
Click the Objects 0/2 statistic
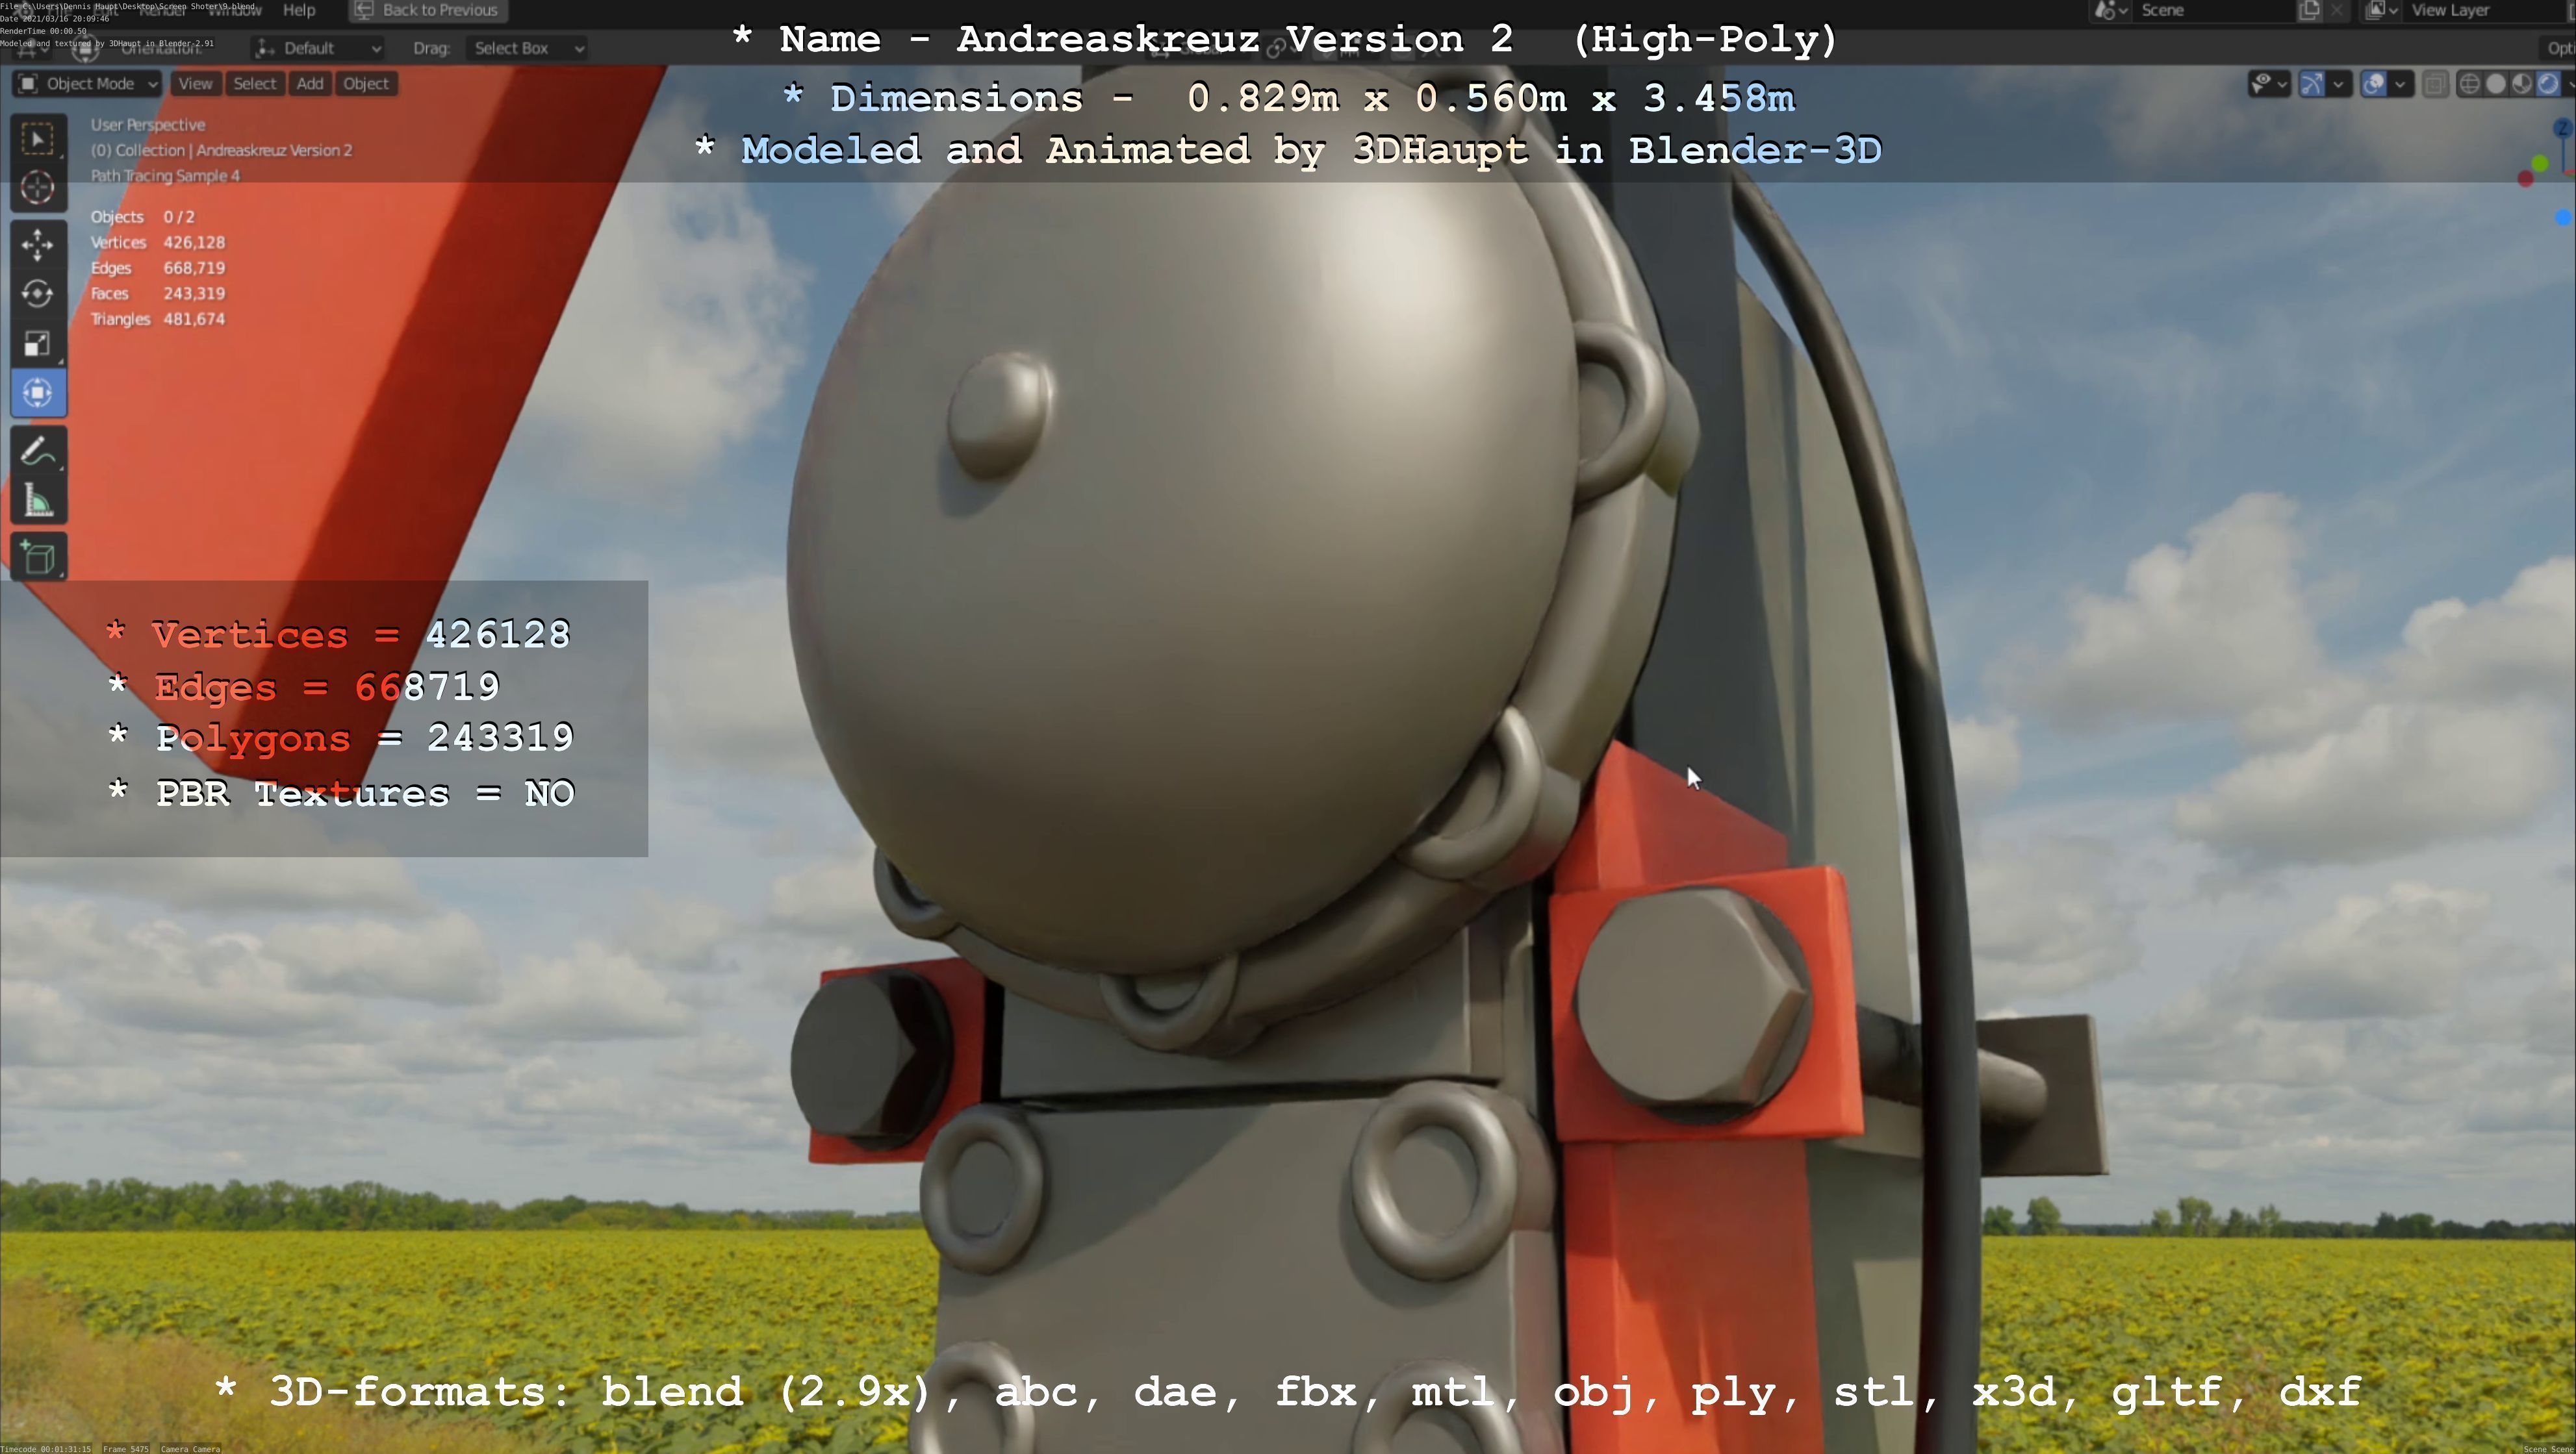[x=143, y=217]
